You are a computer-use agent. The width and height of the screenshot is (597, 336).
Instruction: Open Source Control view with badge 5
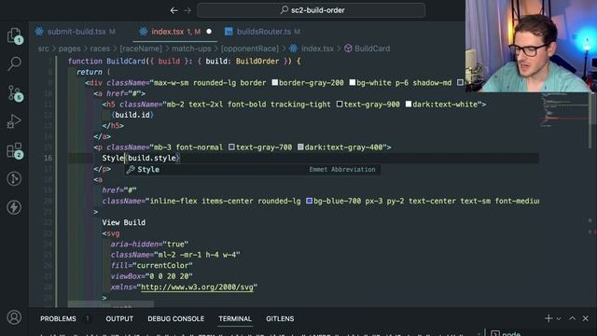tap(15, 93)
